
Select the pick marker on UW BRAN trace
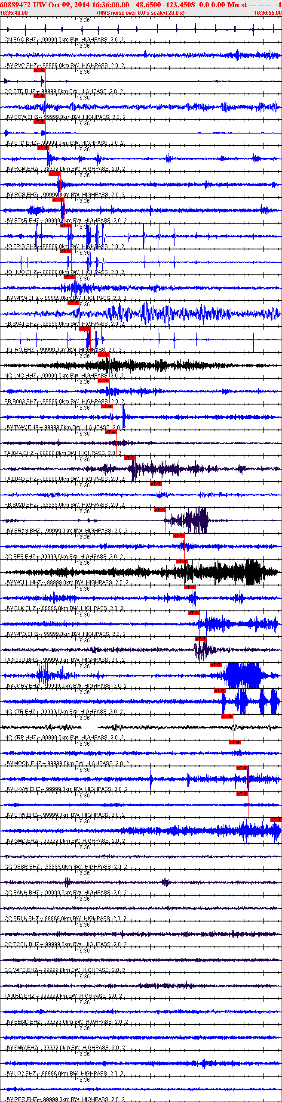click(x=160, y=510)
